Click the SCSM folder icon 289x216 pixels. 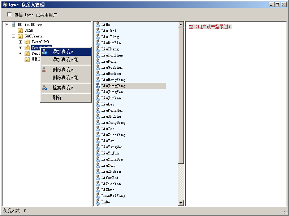point(20,31)
